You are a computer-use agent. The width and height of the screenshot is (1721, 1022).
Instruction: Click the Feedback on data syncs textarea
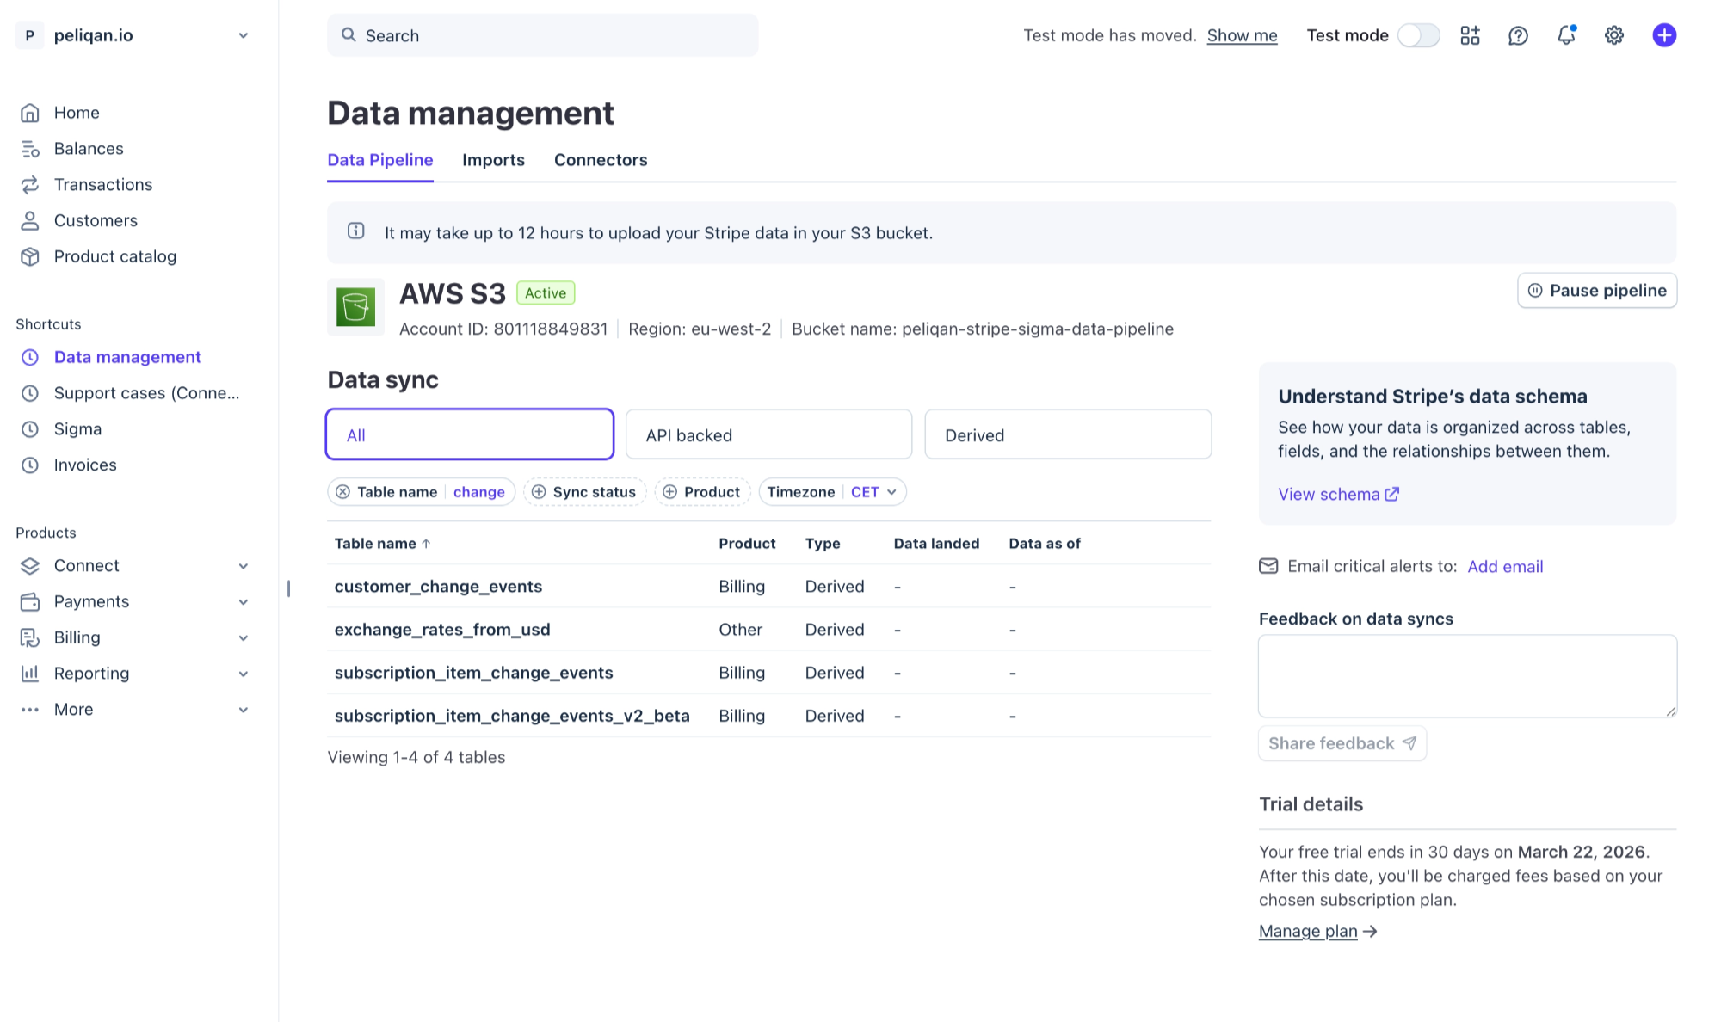tap(1467, 676)
